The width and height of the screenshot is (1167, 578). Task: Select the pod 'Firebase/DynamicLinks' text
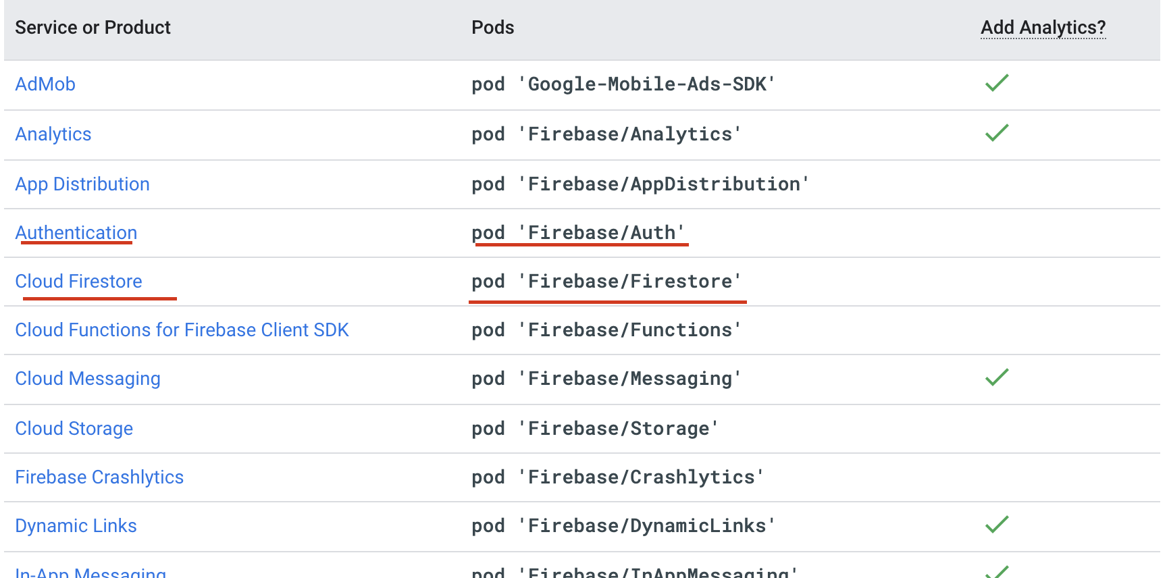(623, 526)
